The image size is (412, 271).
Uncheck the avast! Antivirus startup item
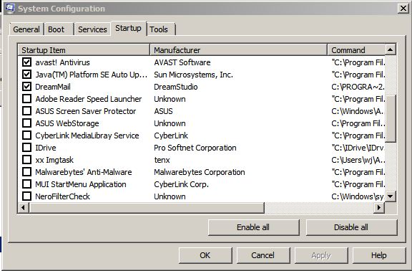(26, 62)
